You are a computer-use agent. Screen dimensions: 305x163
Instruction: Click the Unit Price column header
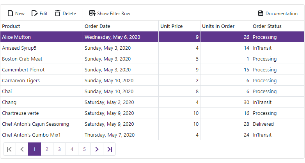coord(172,26)
